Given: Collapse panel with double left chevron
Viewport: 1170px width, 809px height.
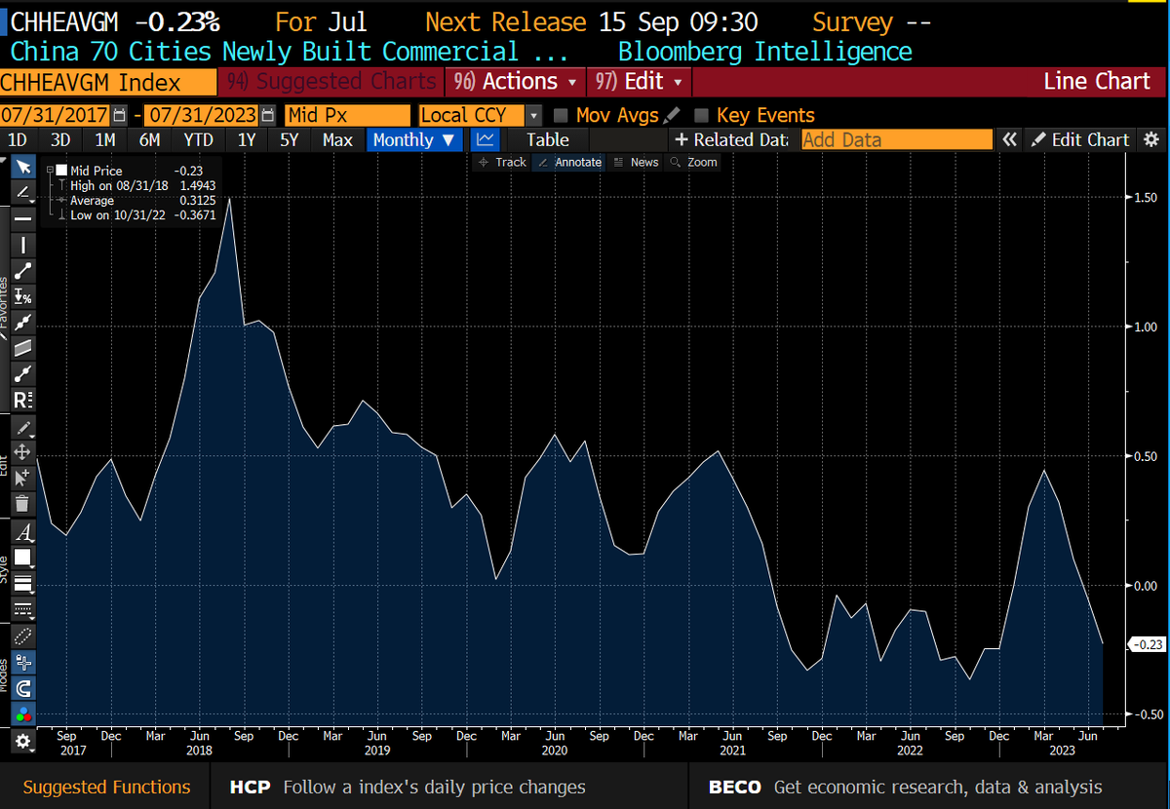Looking at the screenshot, I should coord(1009,139).
